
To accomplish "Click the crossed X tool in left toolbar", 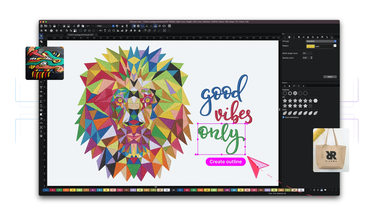I will [41, 127].
